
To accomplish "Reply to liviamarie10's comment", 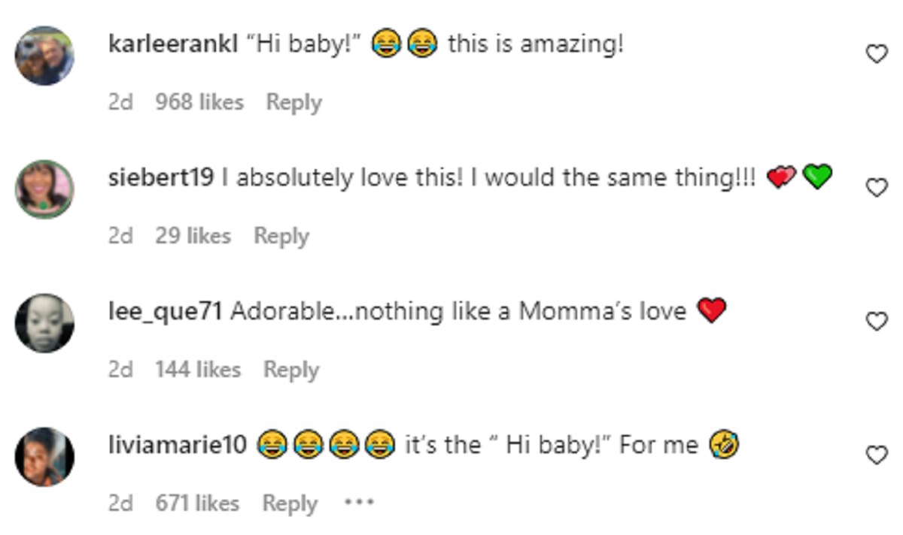I will 289,503.
